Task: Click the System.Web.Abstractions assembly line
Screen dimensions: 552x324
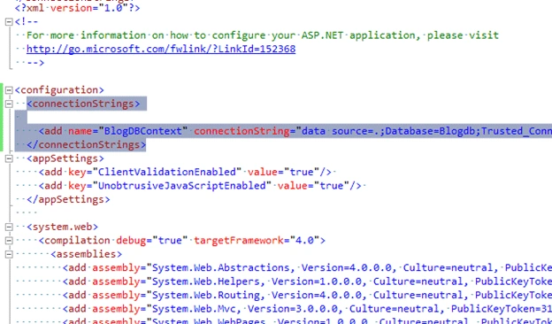Action: 307,268
